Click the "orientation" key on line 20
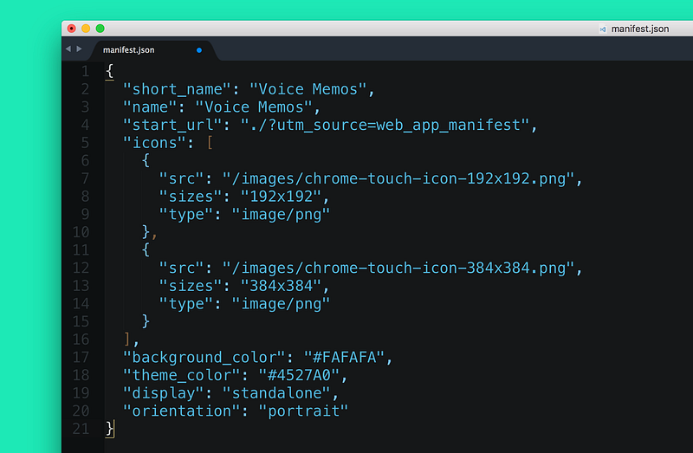This screenshot has width=693, height=453. pos(181,411)
